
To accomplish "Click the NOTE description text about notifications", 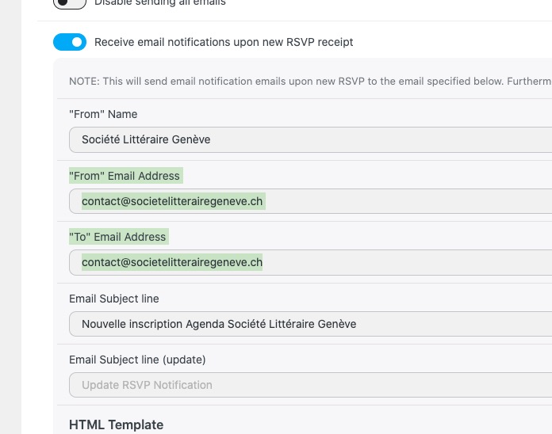I will pos(309,81).
